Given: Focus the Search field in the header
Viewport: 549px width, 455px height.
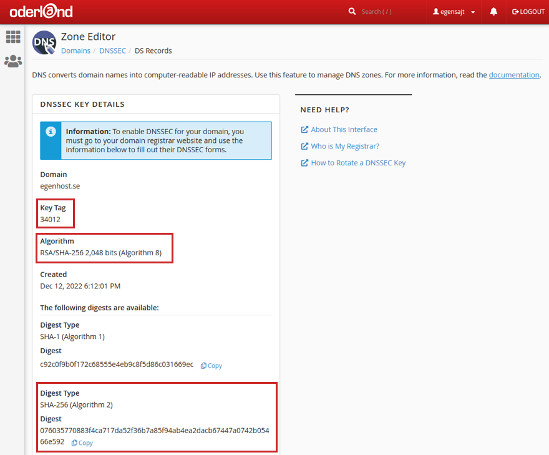Looking at the screenshot, I should click(x=376, y=12).
